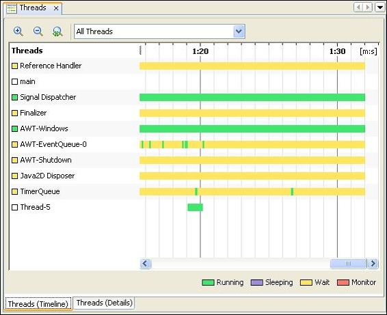
Task: Click the Signal Dispatcher green state box
Action: 15,98
